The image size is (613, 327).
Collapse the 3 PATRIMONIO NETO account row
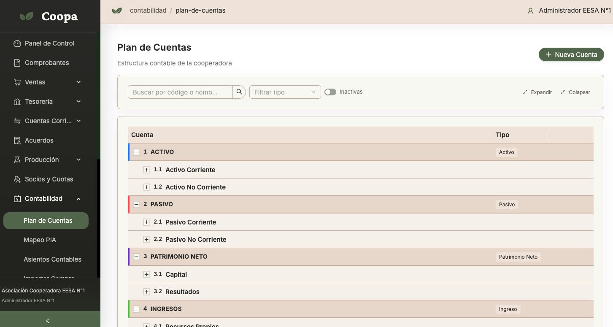click(x=136, y=257)
